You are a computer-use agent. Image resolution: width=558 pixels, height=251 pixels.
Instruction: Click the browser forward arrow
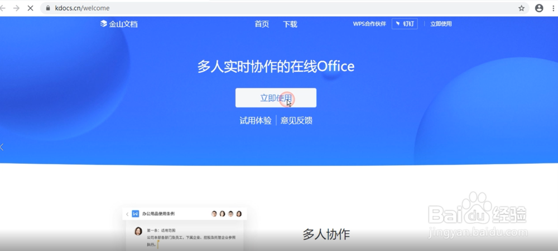(x=16, y=8)
